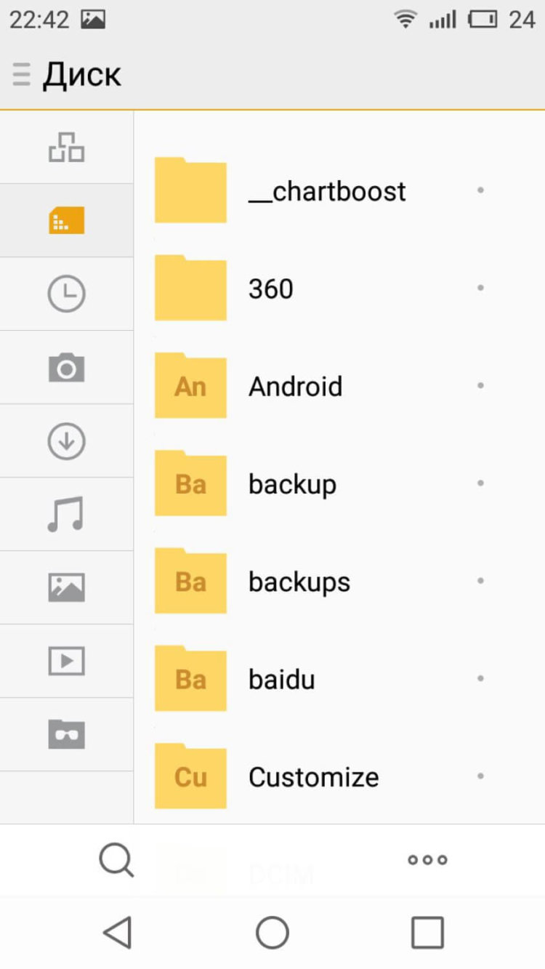Screen dimensions: 545x969
Task: Open the backups folder
Action: click(x=299, y=582)
